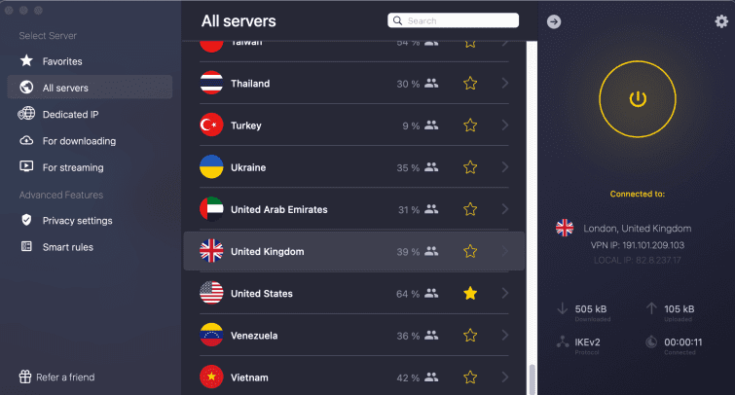The height and width of the screenshot is (395, 735).
Task: Expand Thailand server locations chevron
Action: (x=505, y=83)
